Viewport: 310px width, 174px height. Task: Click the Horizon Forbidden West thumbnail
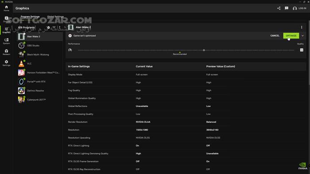pos(21,72)
